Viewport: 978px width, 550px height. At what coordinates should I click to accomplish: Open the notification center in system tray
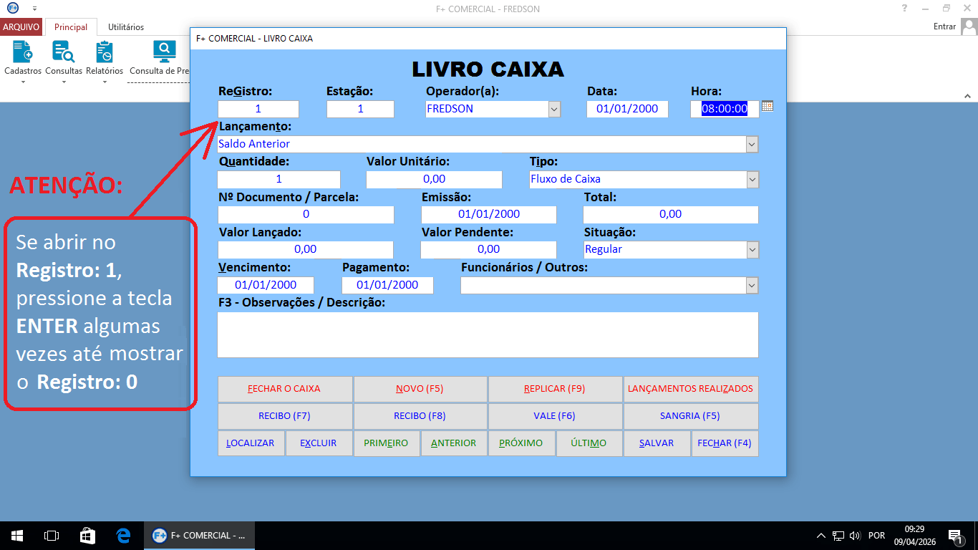coord(955,535)
